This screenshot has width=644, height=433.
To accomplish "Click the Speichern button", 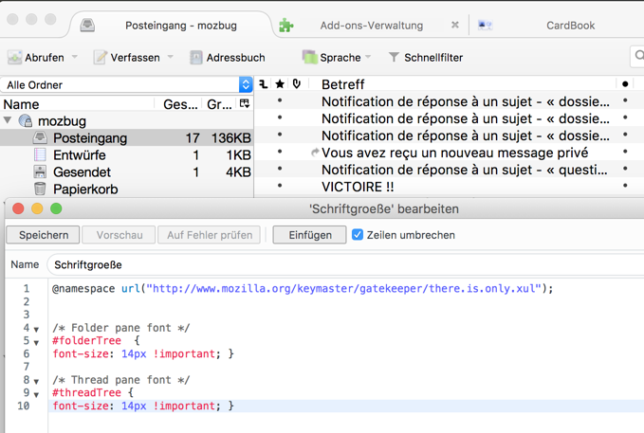I will (x=43, y=235).
